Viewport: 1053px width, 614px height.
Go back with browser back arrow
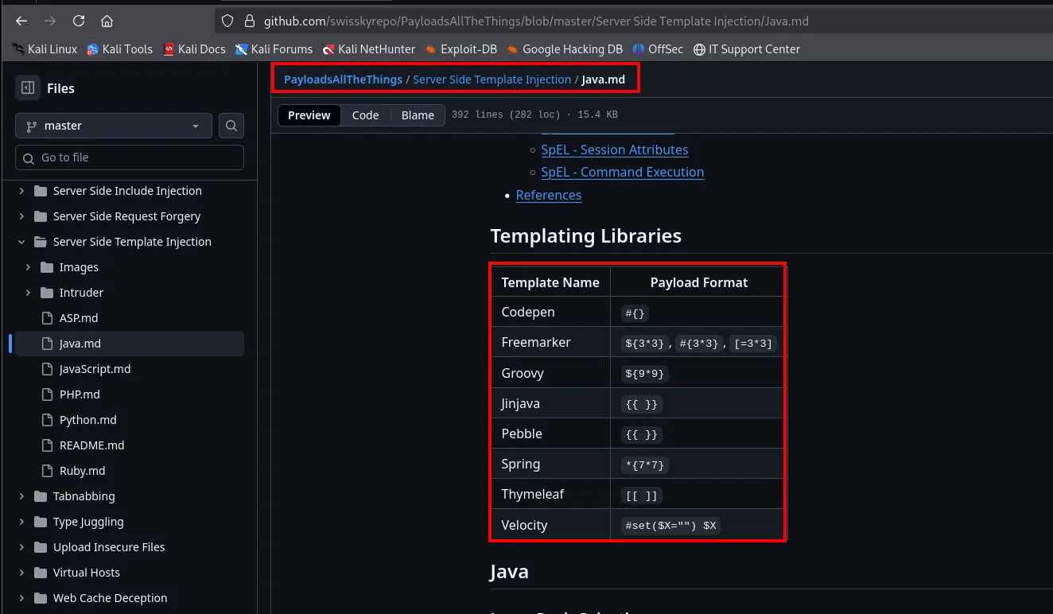pyautogui.click(x=21, y=21)
